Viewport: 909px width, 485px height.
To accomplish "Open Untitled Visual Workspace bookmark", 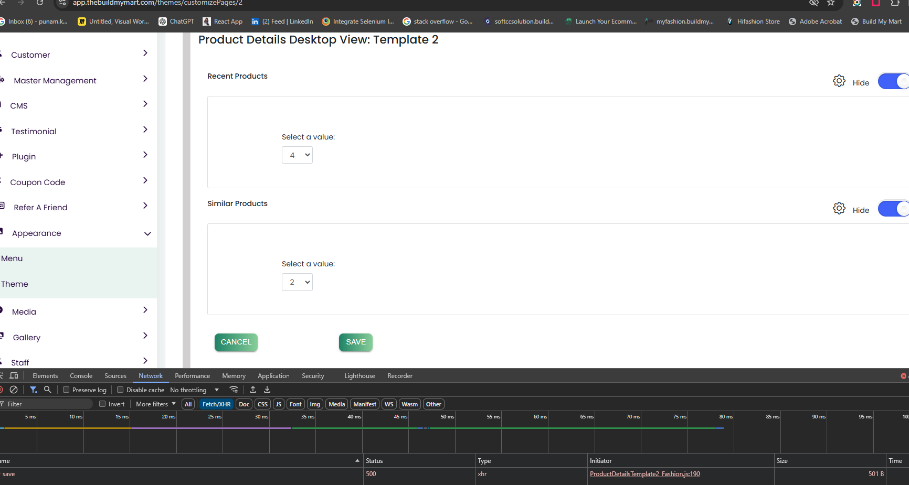I will [x=113, y=21].
